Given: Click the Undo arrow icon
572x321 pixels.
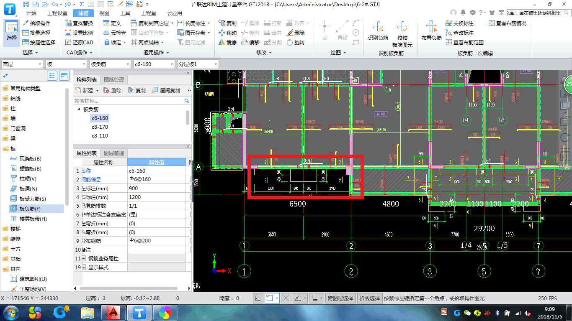Looking at the screenshot, I should tap(54, 4).
